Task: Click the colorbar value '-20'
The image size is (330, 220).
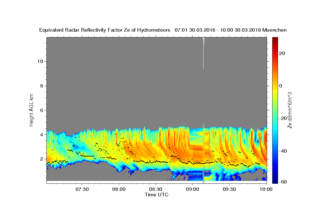Action: tap(283, 118)
